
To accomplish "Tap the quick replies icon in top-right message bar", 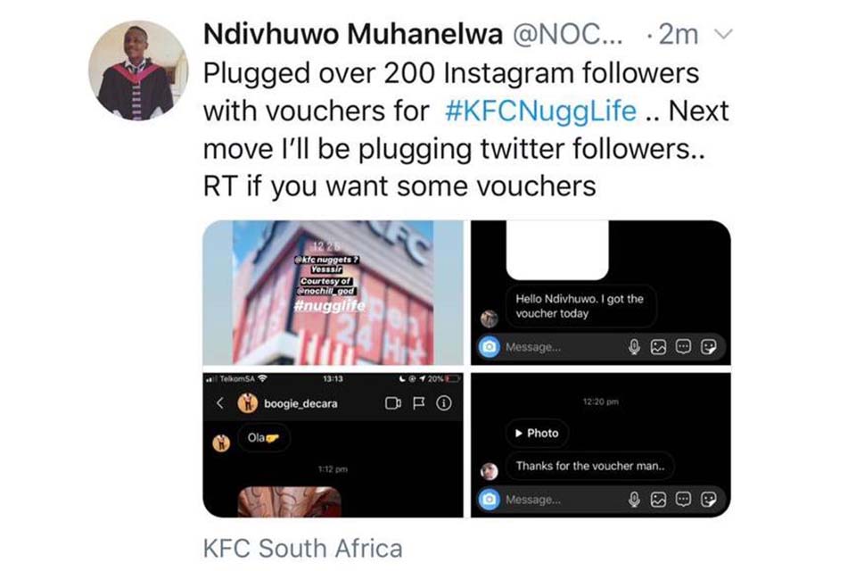I will 683,347.
